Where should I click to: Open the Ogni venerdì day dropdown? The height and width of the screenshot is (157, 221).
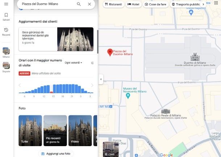[x=74, y=63]
